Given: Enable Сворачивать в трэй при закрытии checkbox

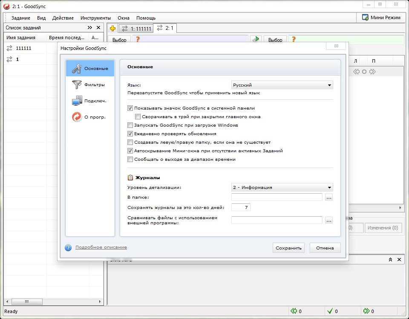Looking at the screenshot, I should click(x=138, y=117).
